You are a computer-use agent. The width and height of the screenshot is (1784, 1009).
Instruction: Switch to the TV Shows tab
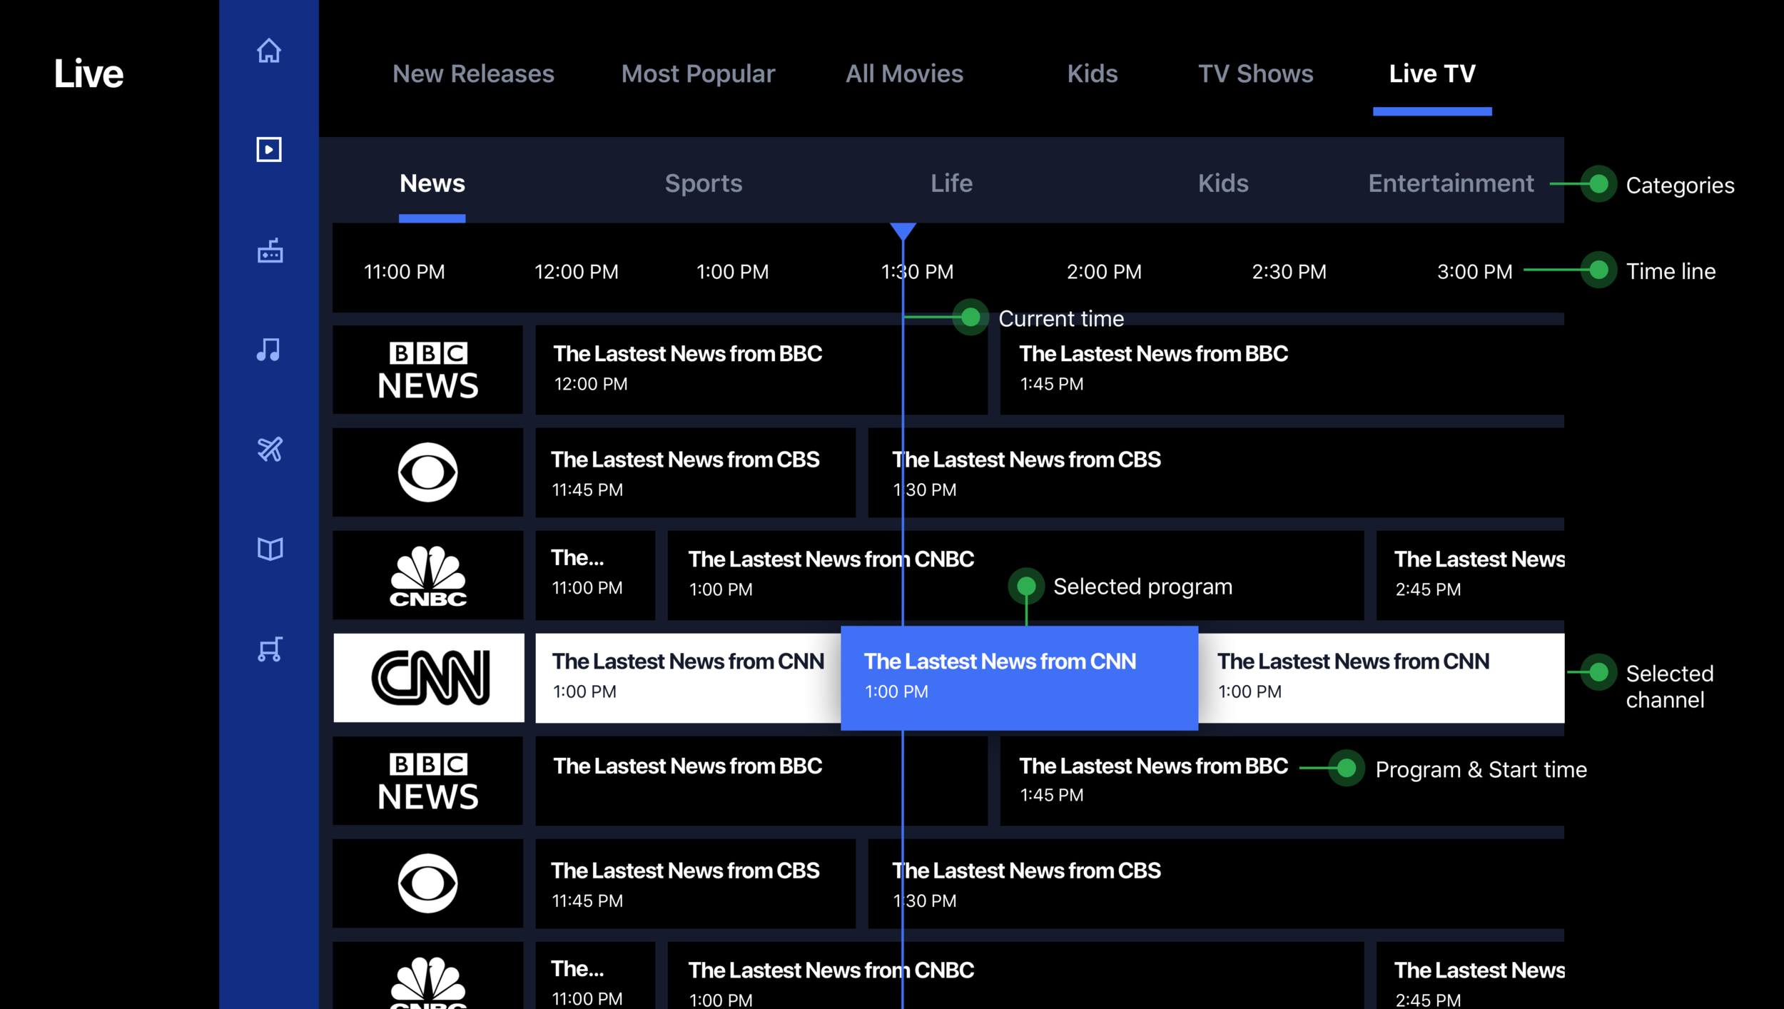(x=1256, y=73)
